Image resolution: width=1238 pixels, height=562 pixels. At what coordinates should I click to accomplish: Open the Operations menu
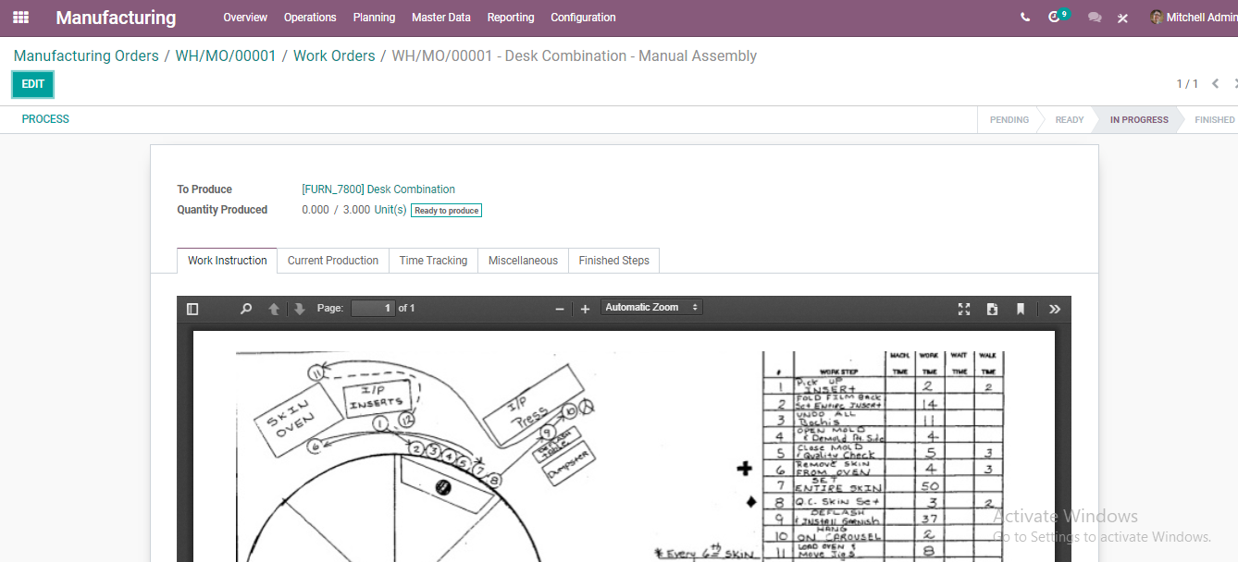pyautogui.click(x=310, y=18)
